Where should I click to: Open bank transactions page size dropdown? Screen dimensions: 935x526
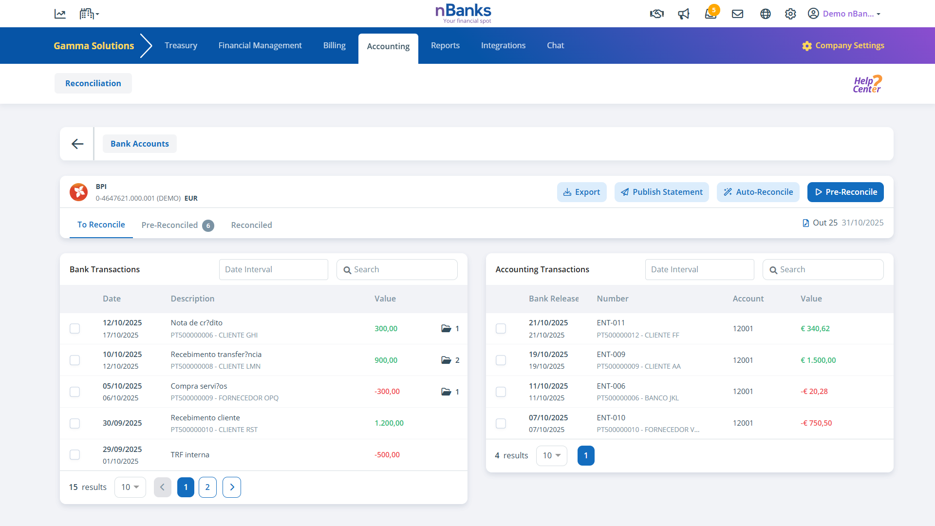coord(130,487)
